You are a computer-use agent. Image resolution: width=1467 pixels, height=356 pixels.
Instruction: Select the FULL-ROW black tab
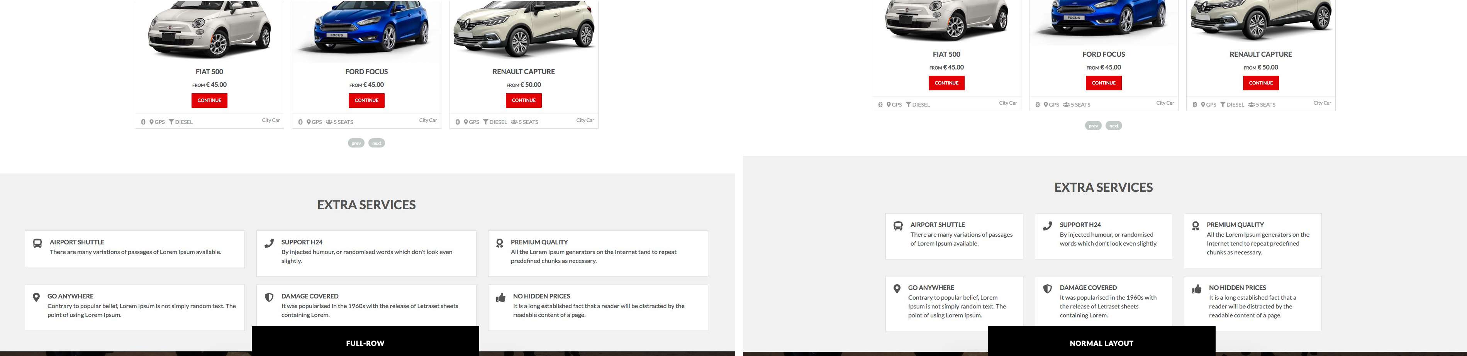366,341
